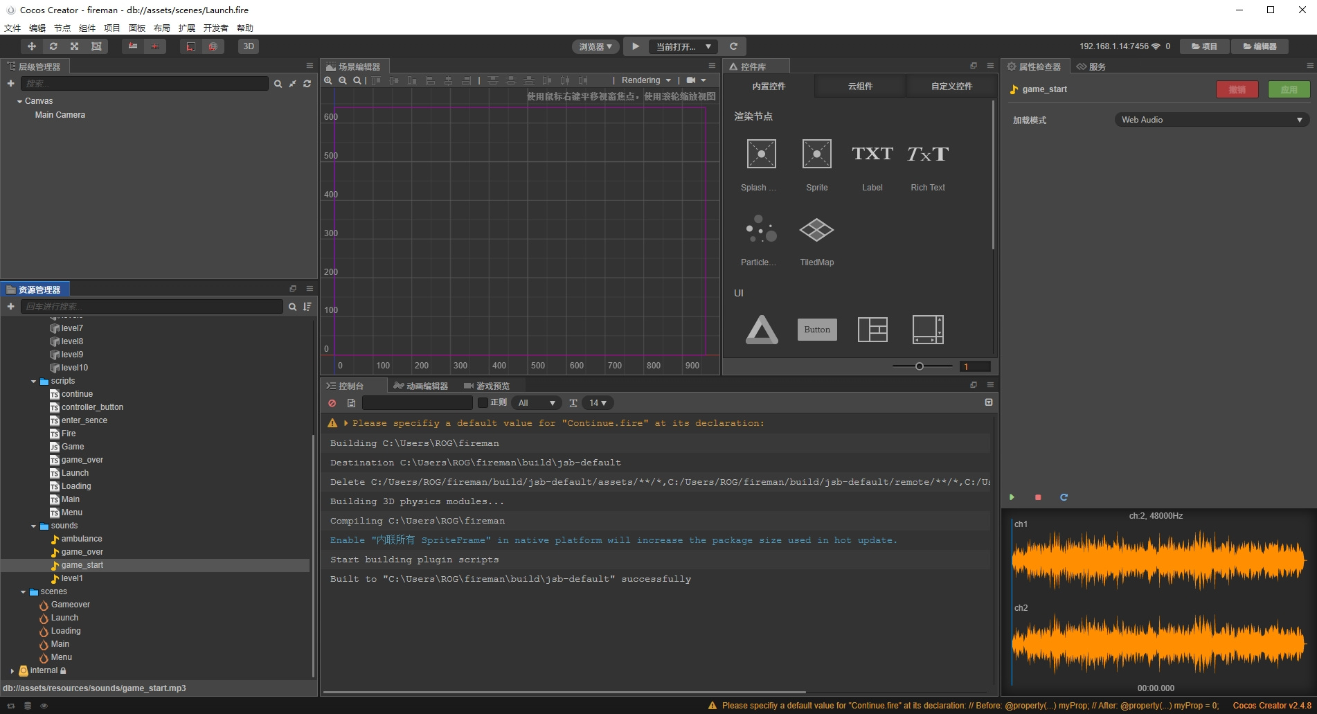1317x714 pixels.
Task: Start preview with the play button
Action: pyautogui.click(x=636, y=46)
